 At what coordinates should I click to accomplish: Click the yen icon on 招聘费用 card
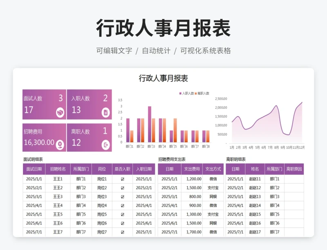point(60,145)
